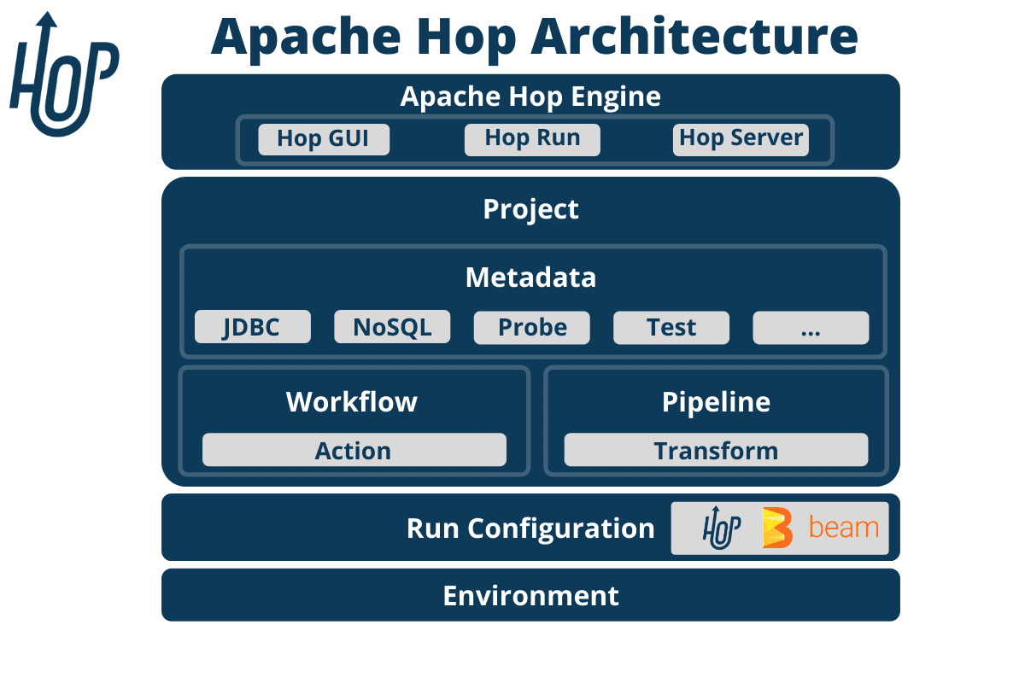Click the NoSQL metadata element
This screenshot has height=683, width=1025.
pos(392,327)
